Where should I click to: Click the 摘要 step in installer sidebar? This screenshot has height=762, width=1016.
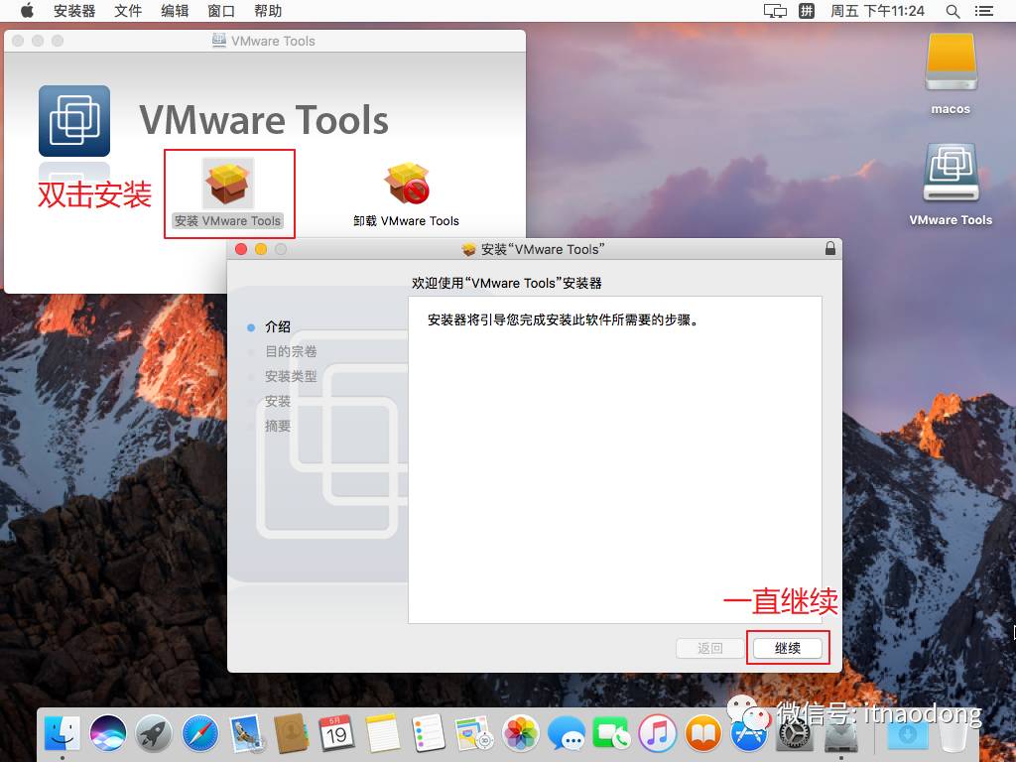(278, 426)
